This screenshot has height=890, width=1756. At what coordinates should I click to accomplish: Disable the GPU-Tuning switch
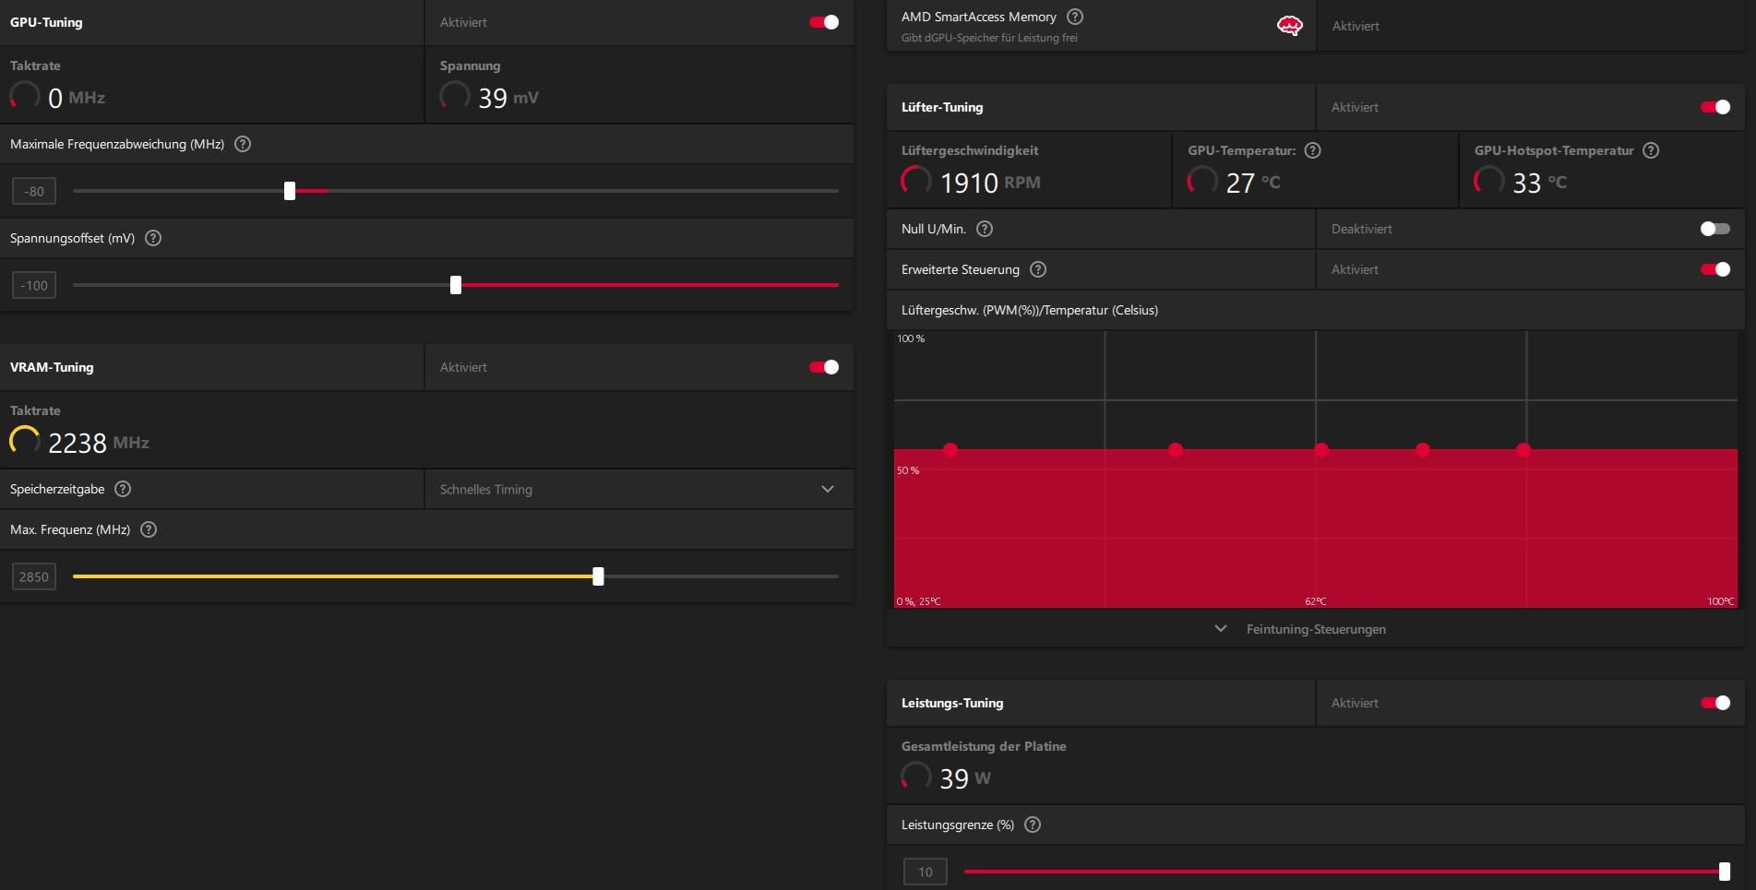(824, 22)
